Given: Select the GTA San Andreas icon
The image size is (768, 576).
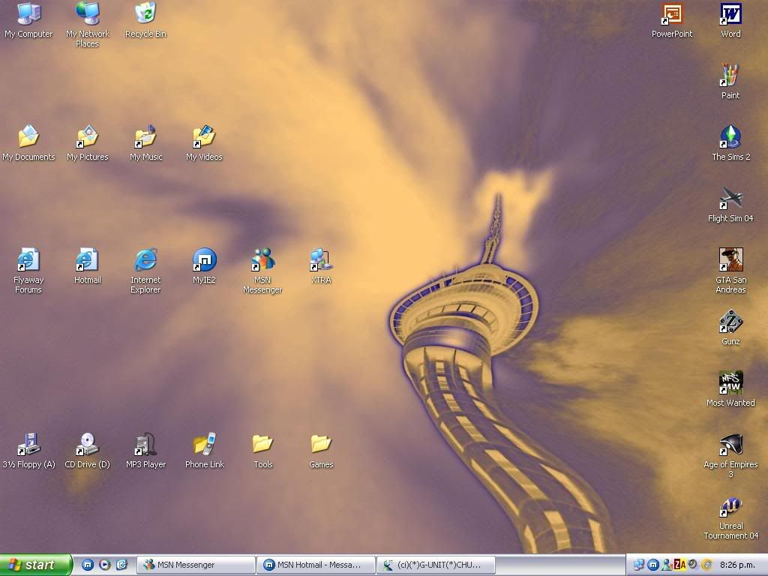Looking at the screenshot, I should click(x=730, y=260).
